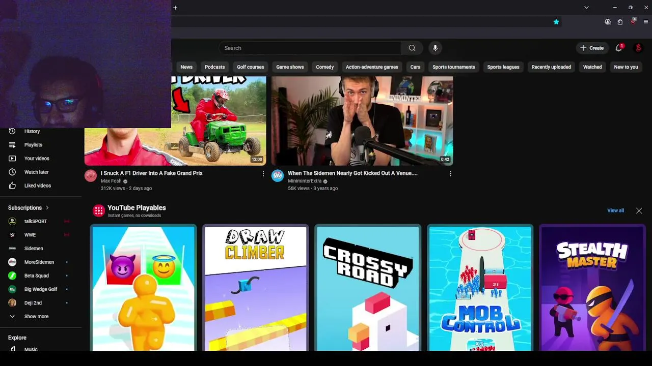This screenshot has width=652, height=366.
Task: Click the Max Fosh channel avatar
Action: [91, 176]
